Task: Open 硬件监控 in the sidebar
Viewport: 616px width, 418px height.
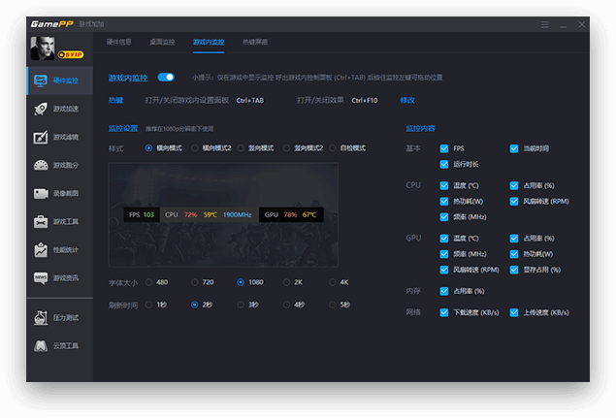Action: (x=60, y=80)
